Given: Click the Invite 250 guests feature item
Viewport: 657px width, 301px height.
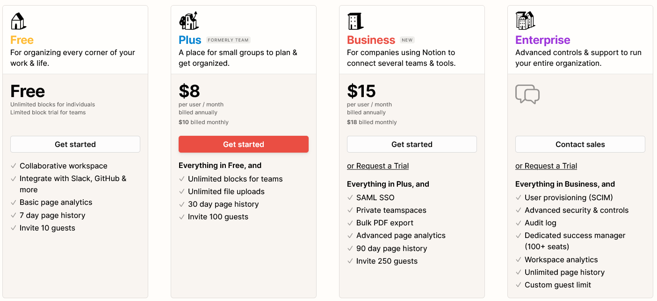Looking at the screenshot, I should click(387, 261).
